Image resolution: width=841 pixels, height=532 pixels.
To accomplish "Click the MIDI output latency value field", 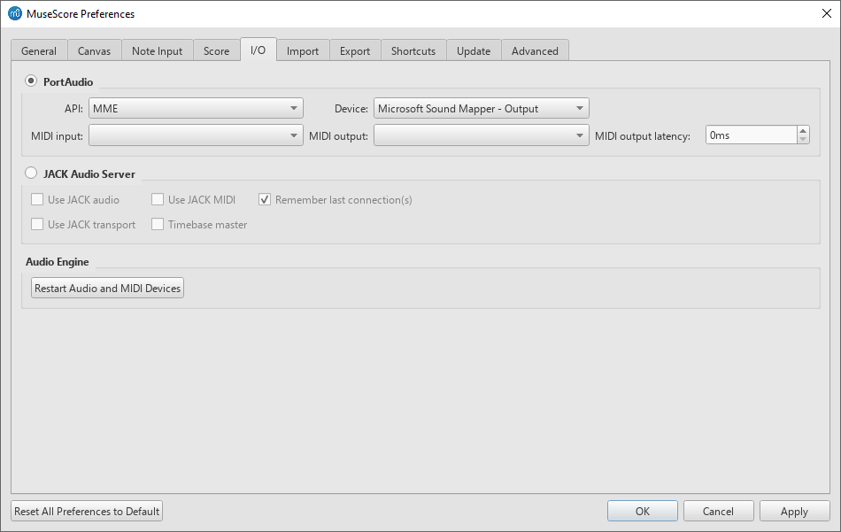I will coord(751,135).
